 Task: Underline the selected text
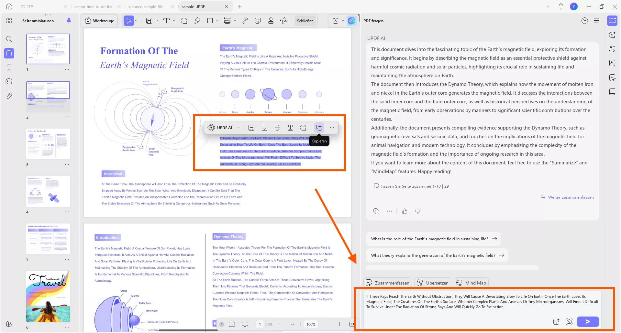point(264,128)
